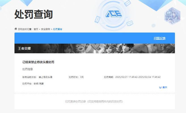
Task: Click 已无更多处罚记录 footer note
Action: 94,101
